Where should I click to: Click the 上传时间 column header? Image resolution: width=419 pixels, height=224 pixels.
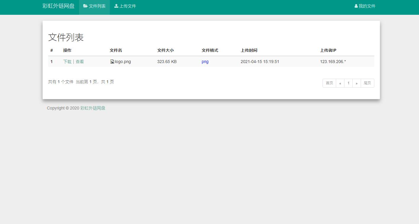[x=249, y=50]
